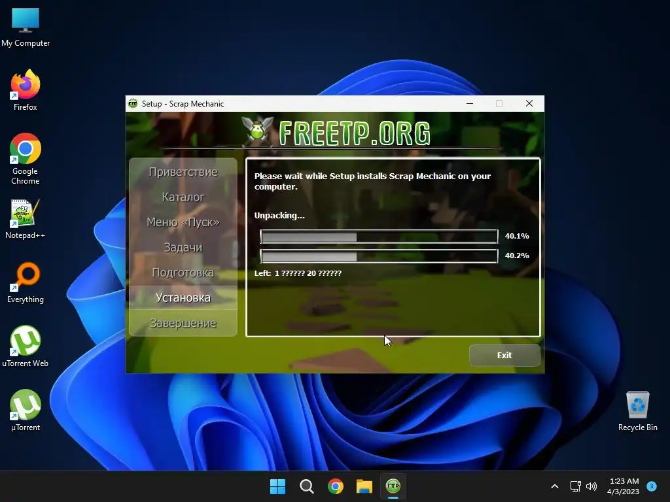Select the FTP installer taskbar icon

point(393,486)
